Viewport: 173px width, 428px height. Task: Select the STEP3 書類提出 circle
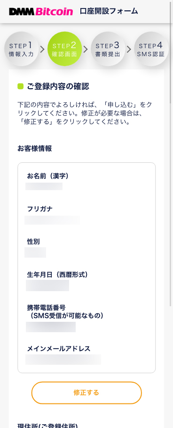pyautogui.click(x=108, y=49)
